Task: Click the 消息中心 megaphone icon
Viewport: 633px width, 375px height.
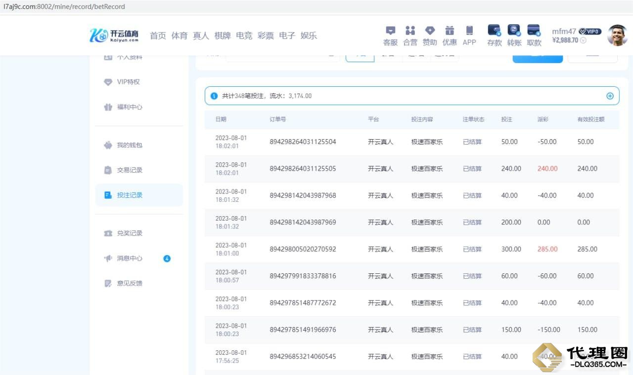Action: click(108, 259)
